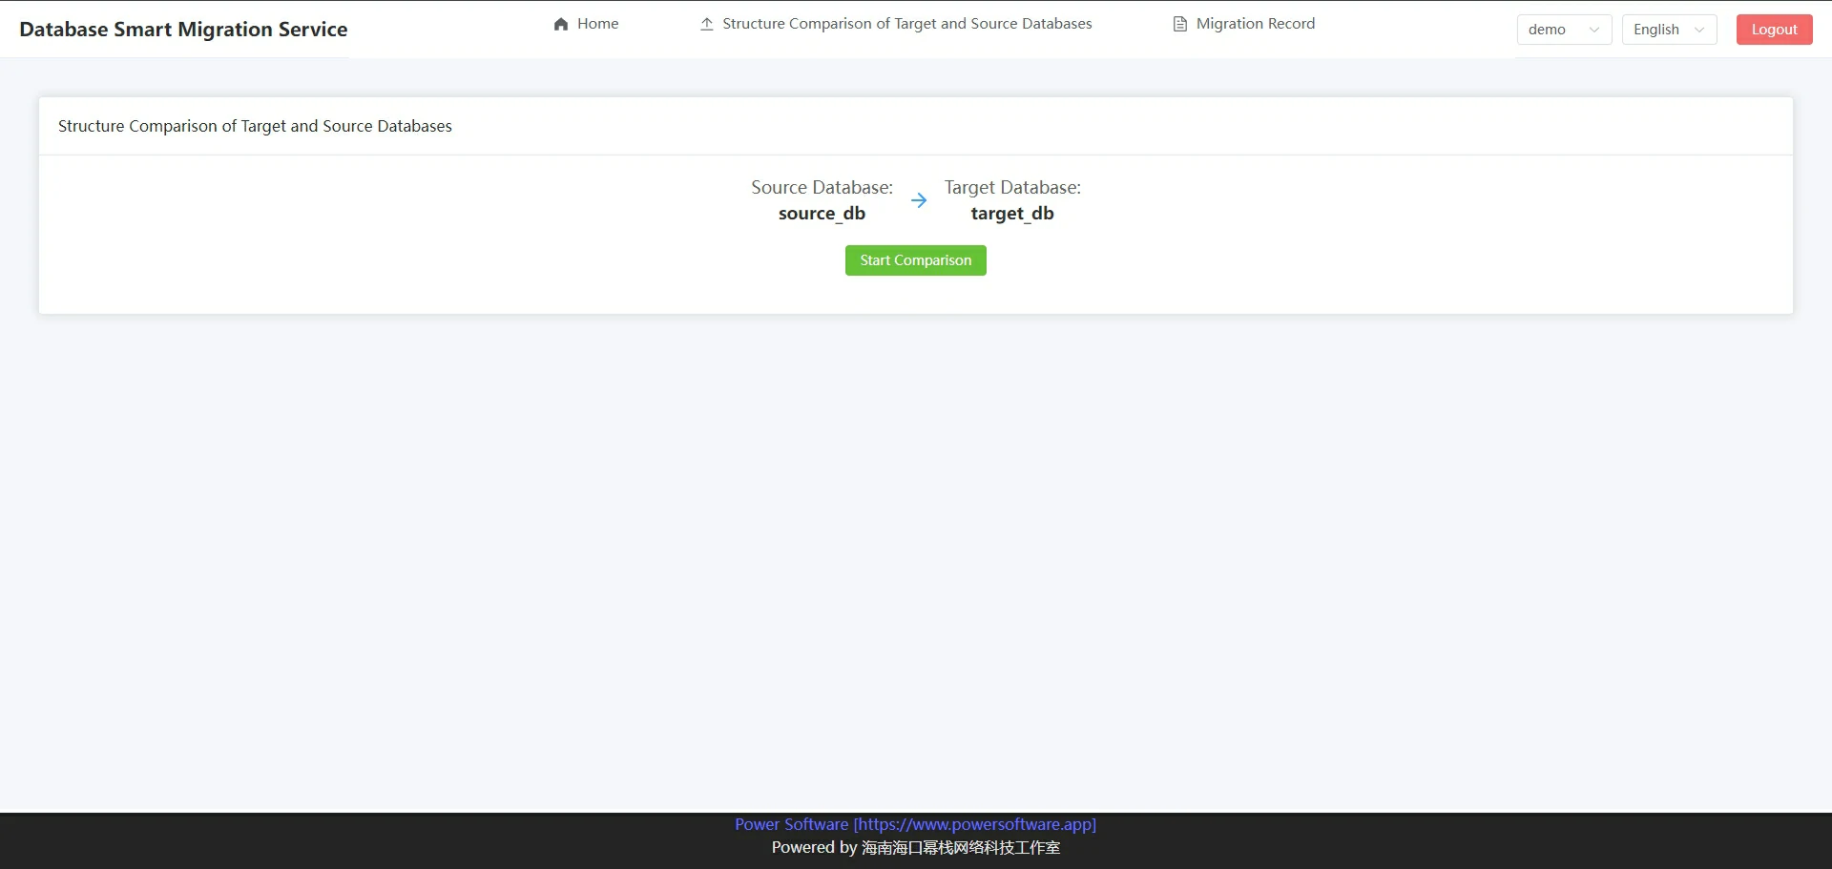Click the card header Structure Comparison title

(x=255, y=126)
